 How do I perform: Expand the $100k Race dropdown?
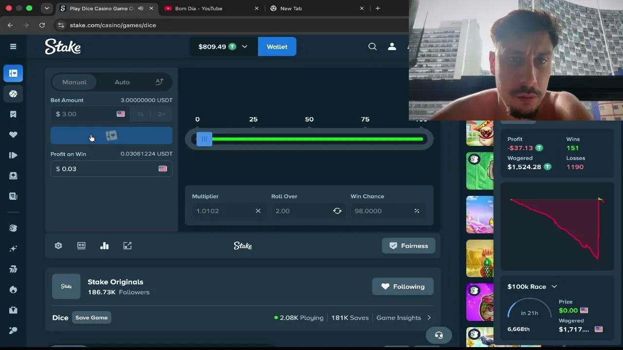(x=554, y=287)
